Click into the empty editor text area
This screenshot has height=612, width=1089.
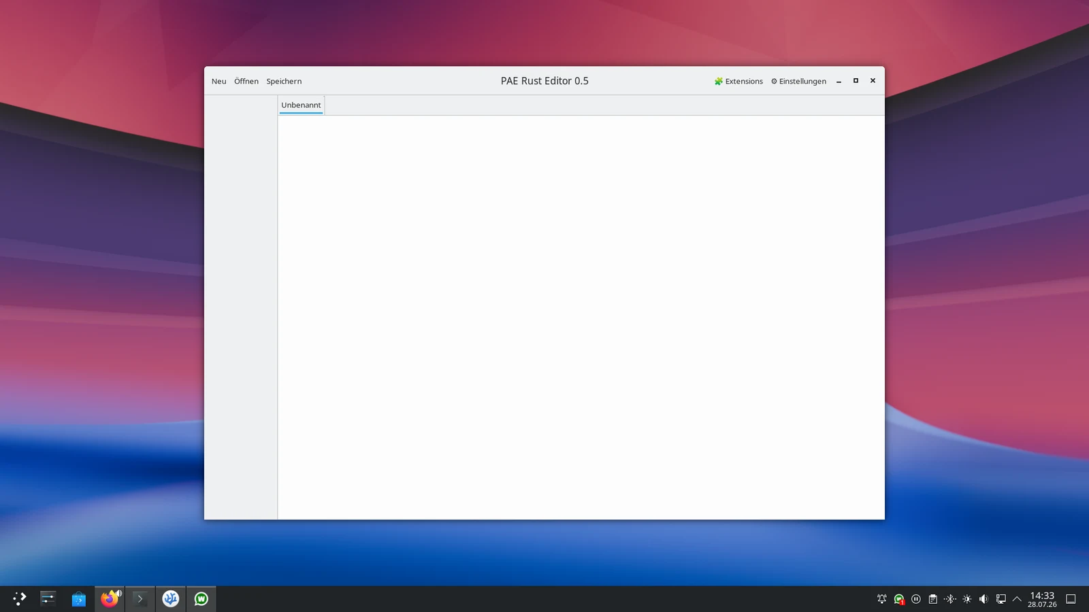click(x=581, y=317)
